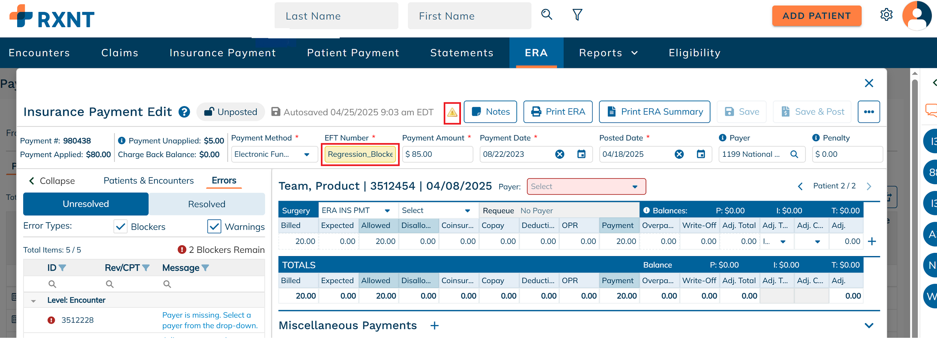
Task: Collapse the Level: Encounter group
Action: (x=33, y=301)
